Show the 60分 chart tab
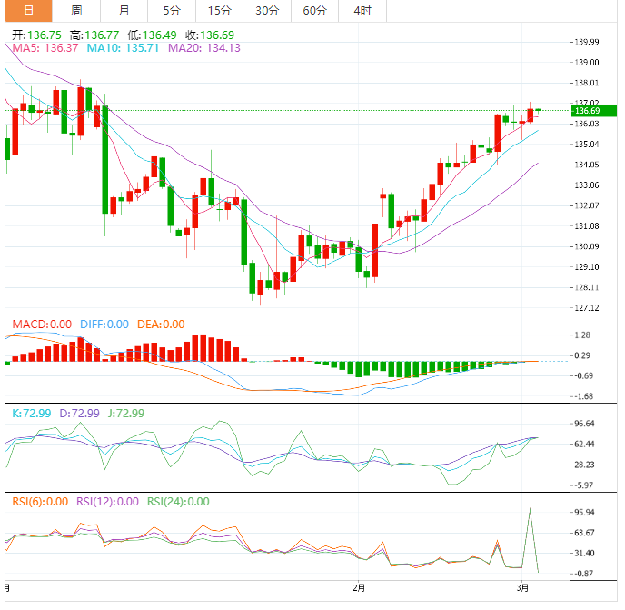The image size is (625, 610). [314, 11]
